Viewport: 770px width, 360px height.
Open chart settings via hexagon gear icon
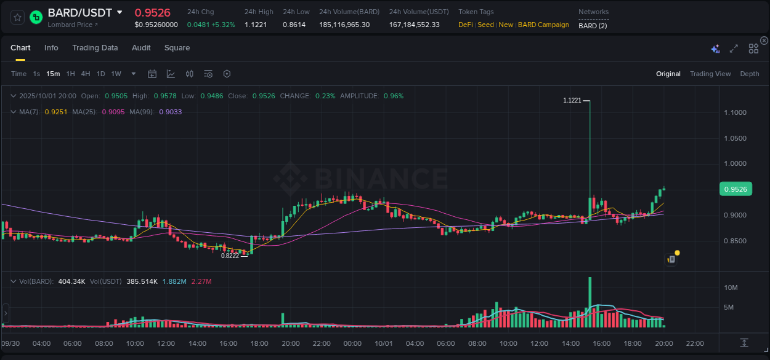pos(227,74)
